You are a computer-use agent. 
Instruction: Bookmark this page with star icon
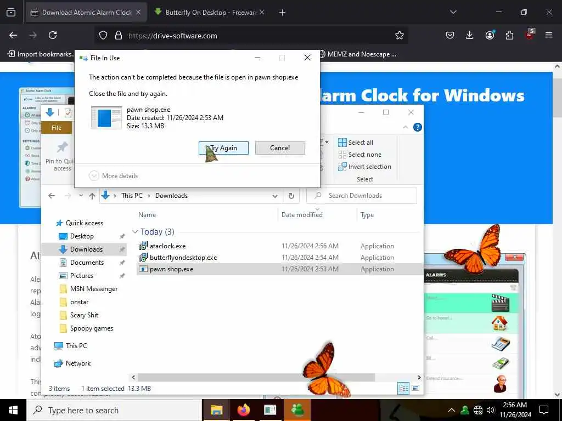[x=400, y=36]
